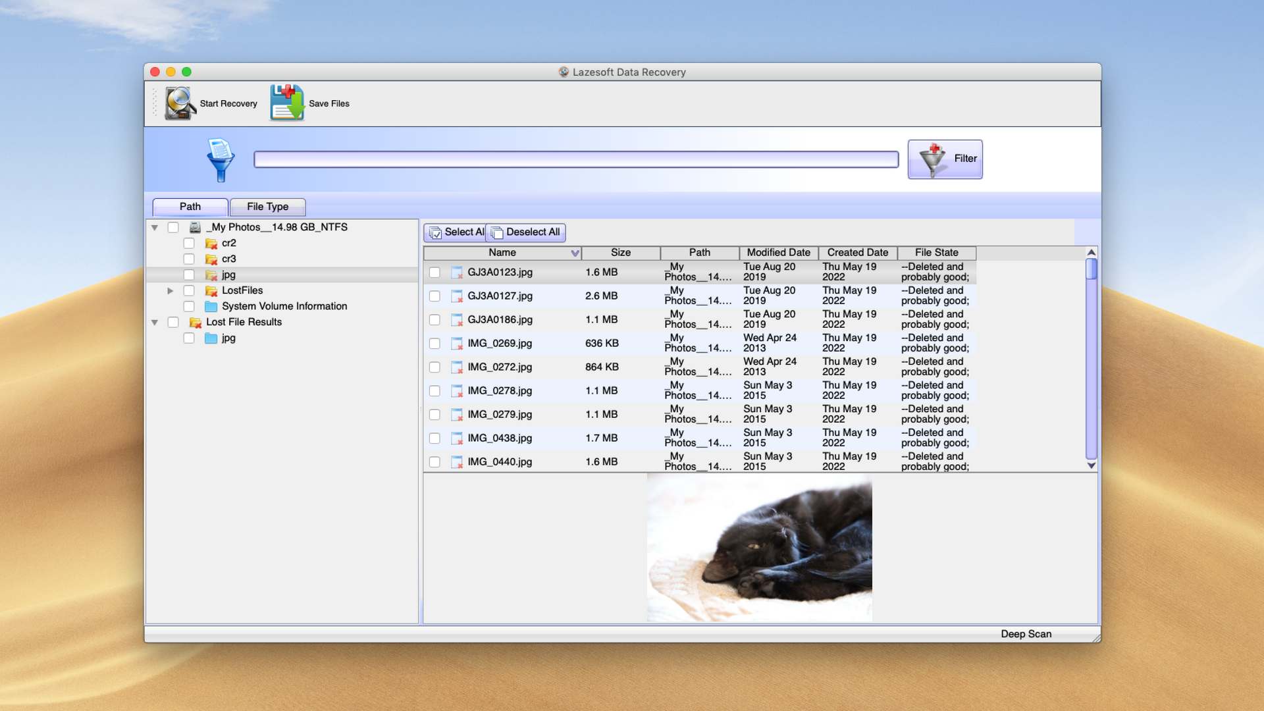
Task: Click the 2.6 MB size cell
Action: tap(602, 296)
